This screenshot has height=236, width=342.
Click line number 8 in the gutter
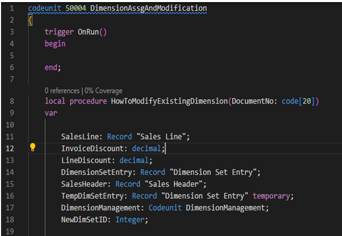(12, 101)
